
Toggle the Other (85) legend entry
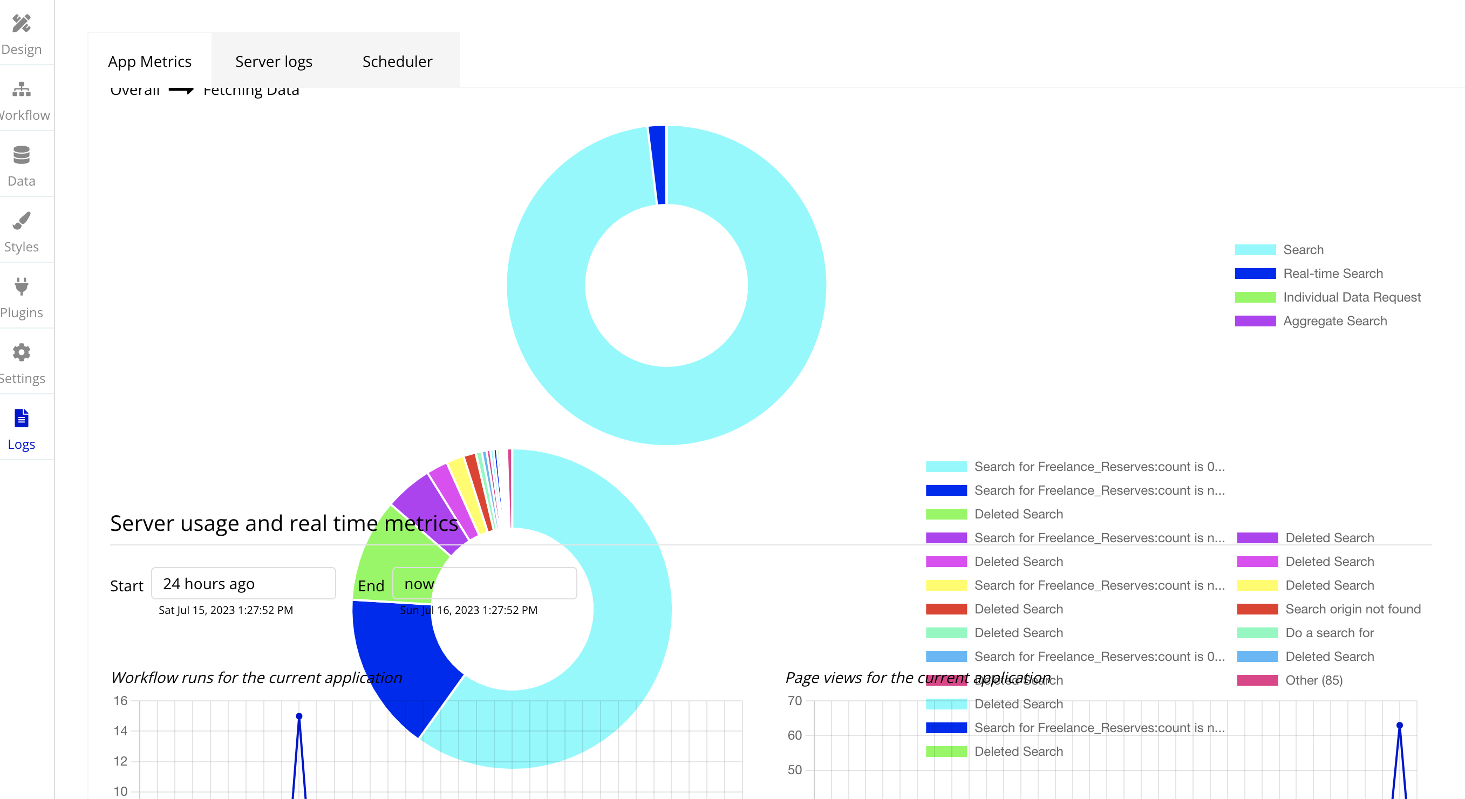[x=1313, y=680]
